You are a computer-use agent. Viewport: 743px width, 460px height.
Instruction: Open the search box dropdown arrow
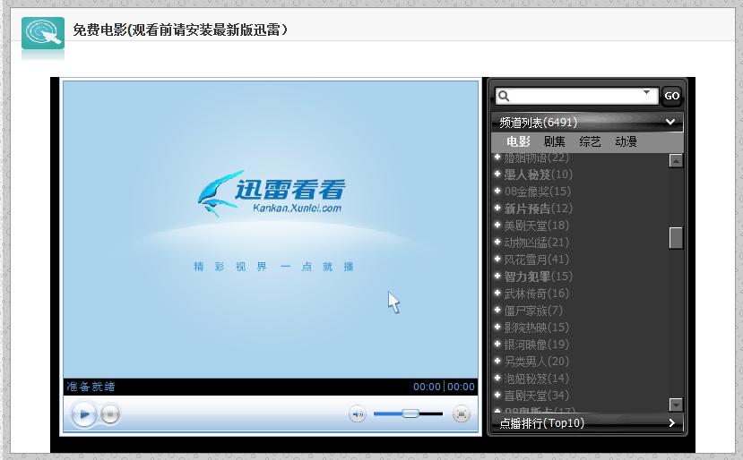pos(646,92)
